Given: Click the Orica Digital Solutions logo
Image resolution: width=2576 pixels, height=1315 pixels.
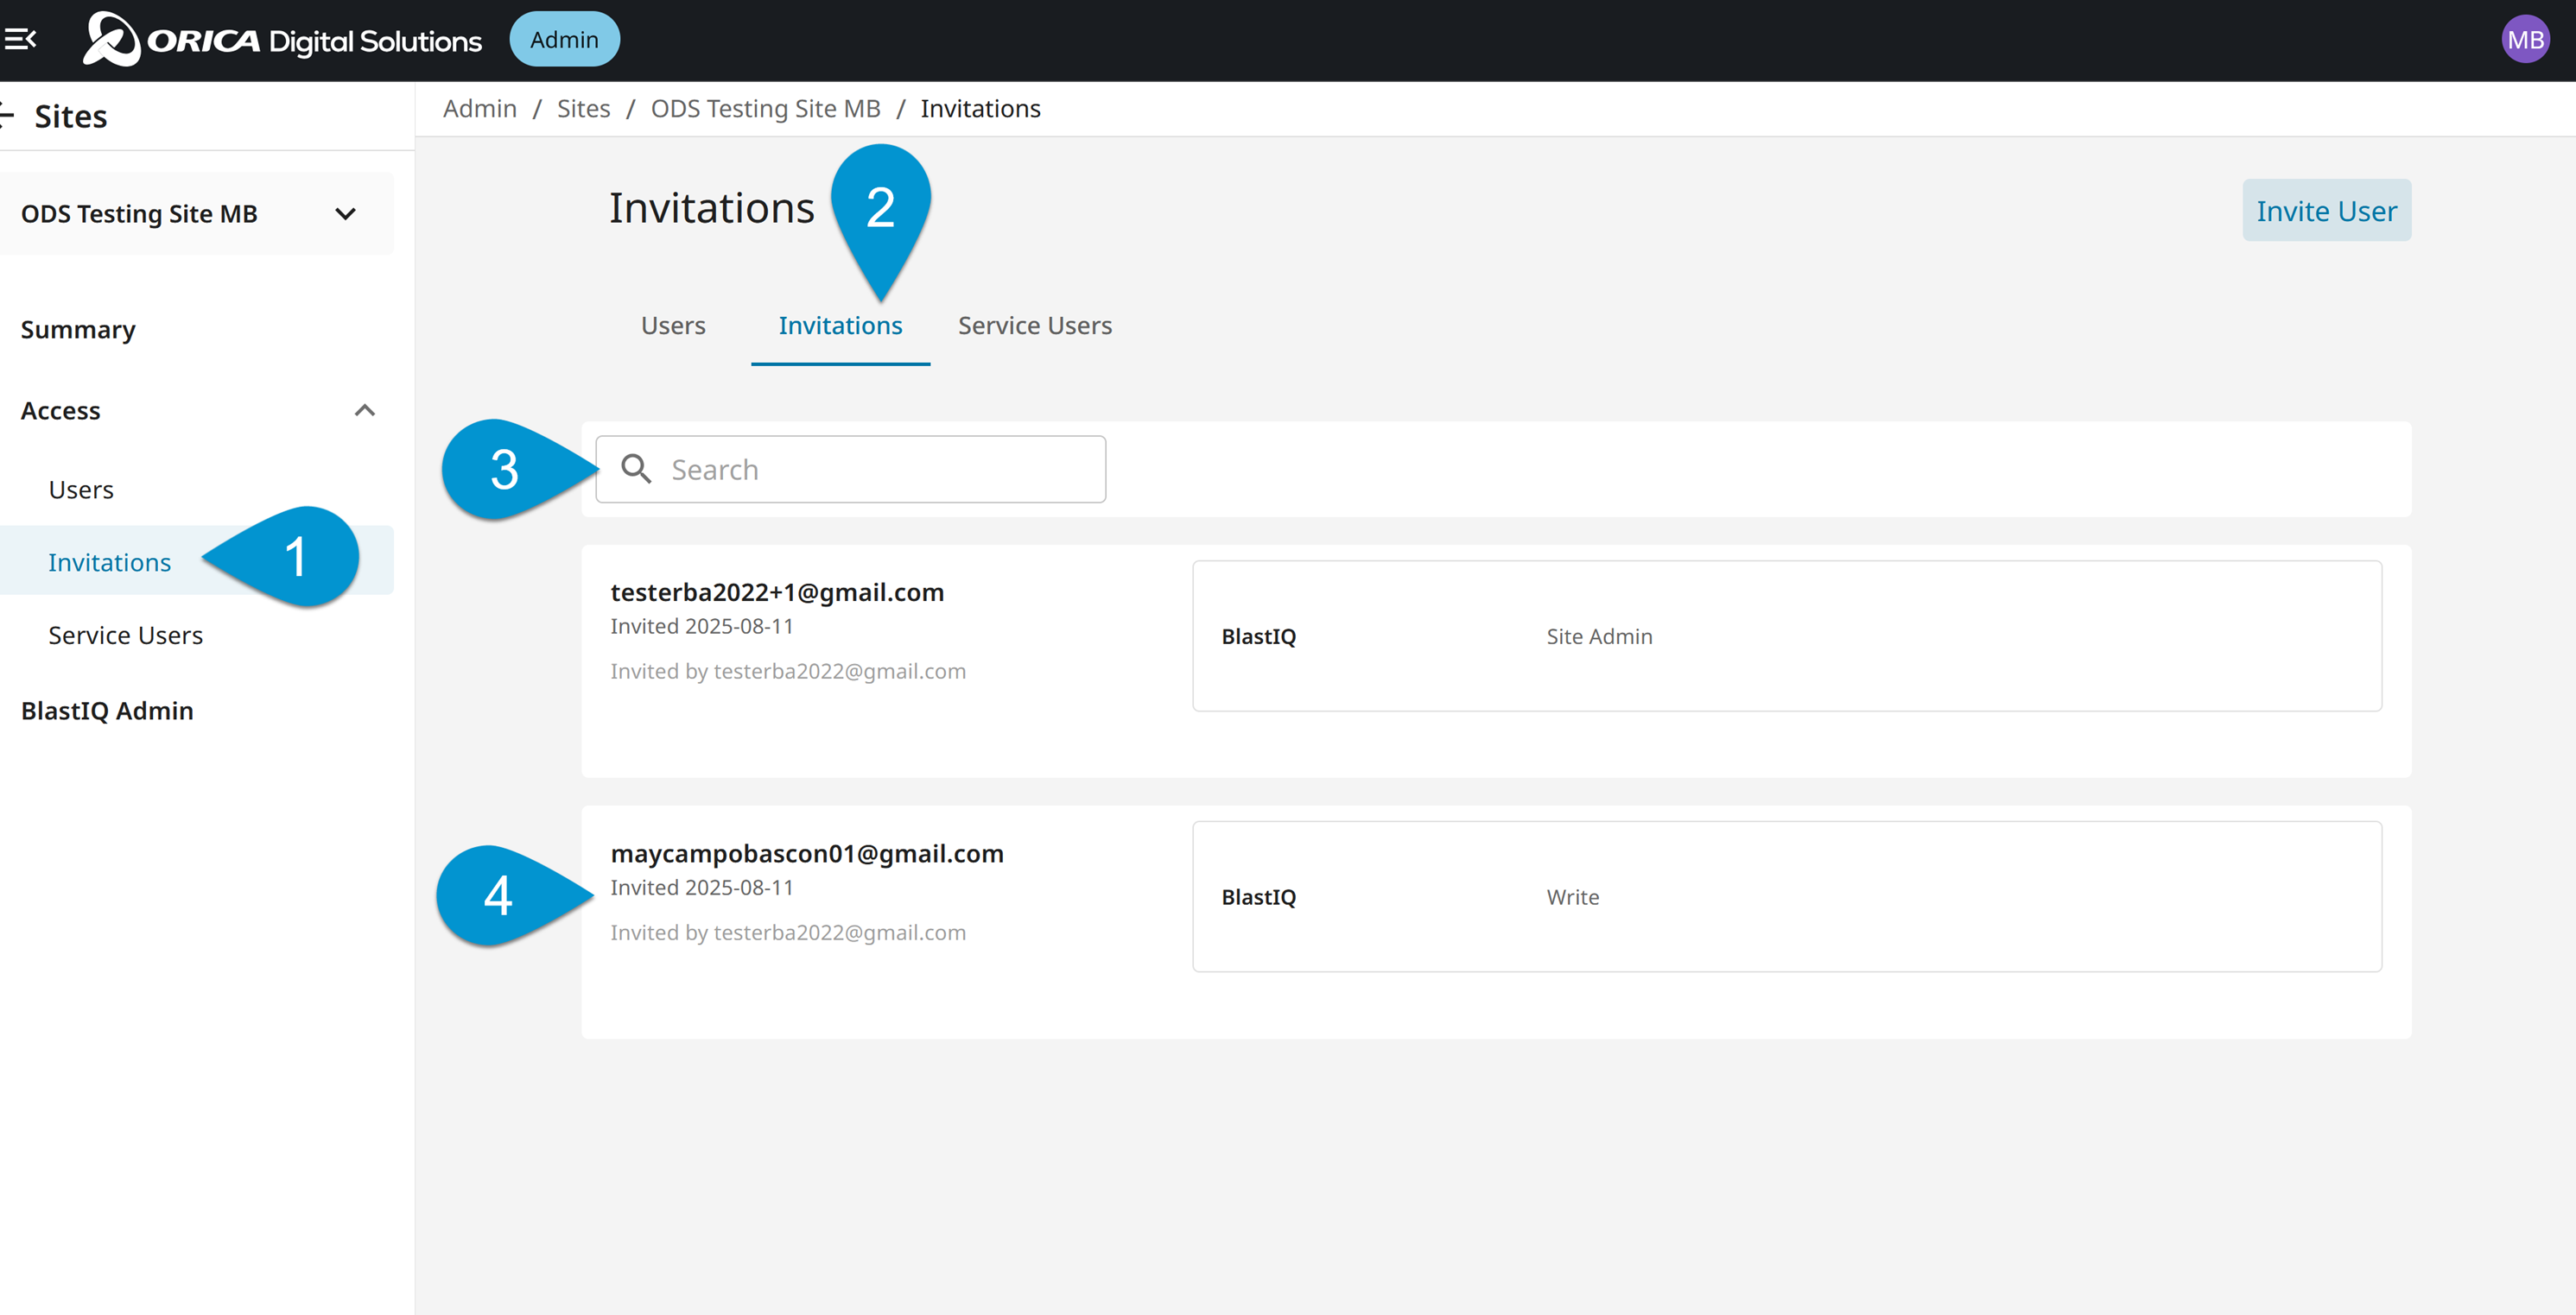Looking at the screenshot, I should [282, 40].
